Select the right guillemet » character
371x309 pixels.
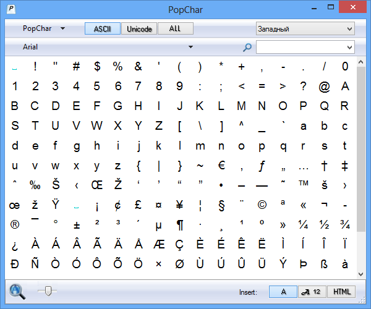coord(283,225)
